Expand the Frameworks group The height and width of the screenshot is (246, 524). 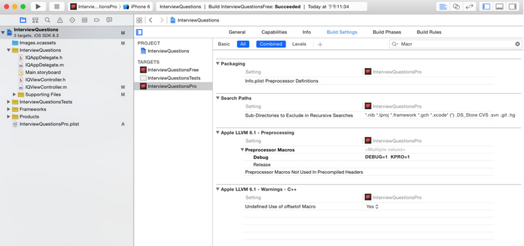[x=9, y=109]
